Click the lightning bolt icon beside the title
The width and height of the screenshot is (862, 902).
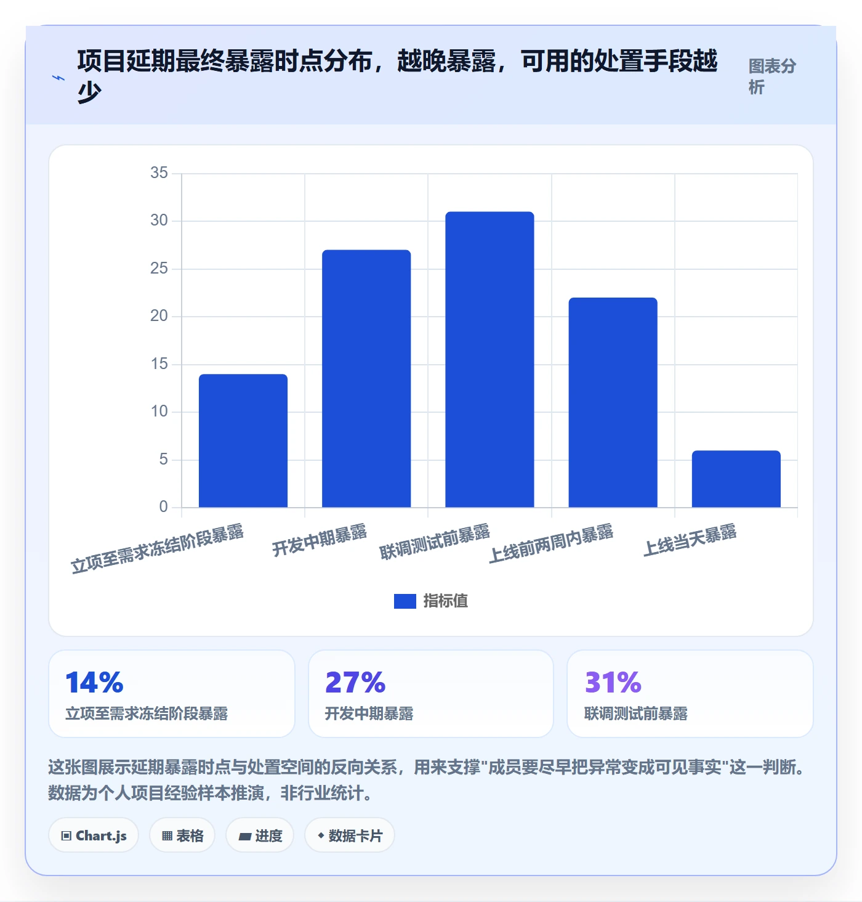[58, 78]
